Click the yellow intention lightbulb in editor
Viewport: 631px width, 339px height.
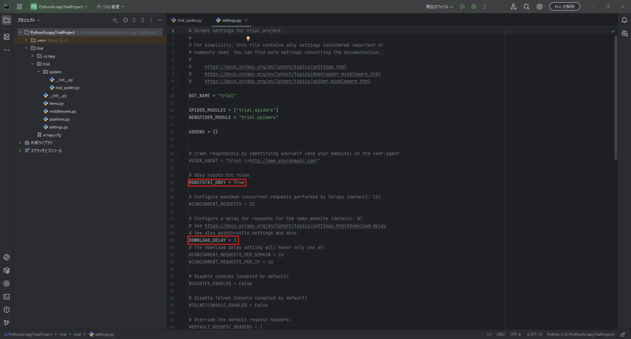click(x=248, y=38)
